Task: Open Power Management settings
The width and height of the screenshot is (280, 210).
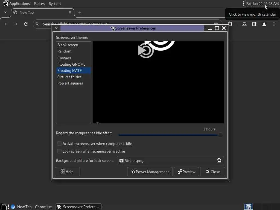Action: click(x=150, y=172)
